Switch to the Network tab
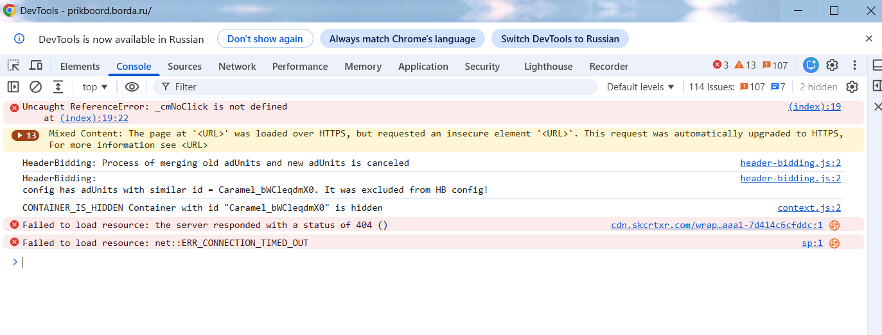 [x=237, y=66]
